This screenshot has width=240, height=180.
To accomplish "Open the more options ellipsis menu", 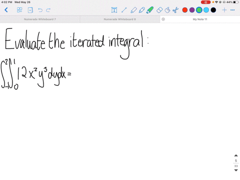I will [x=232, y=10].
